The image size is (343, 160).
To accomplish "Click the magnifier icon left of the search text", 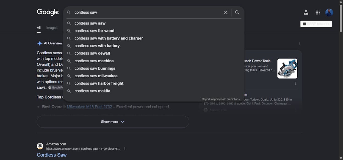I will 69,12.
